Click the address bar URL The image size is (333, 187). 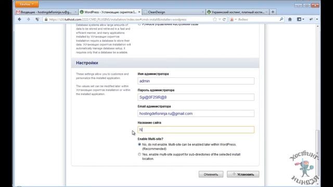click(x=118, y=20)
